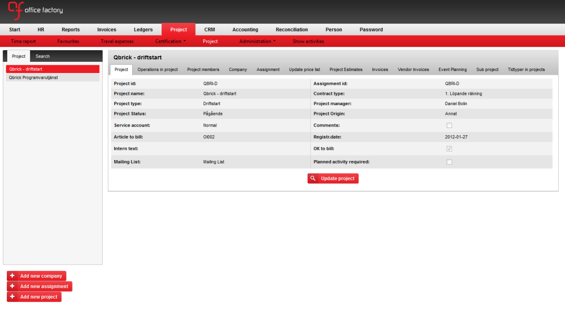The image size is (565, 309).
Task: Open Favourites in the red submenu
Action: [x=68, y=41]
